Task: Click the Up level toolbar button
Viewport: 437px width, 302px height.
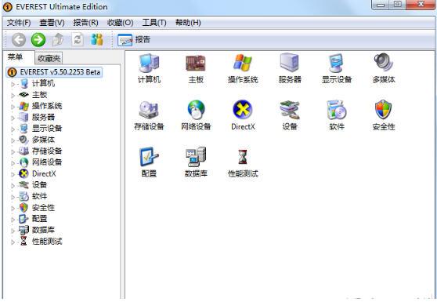Action: pos(58,40)
